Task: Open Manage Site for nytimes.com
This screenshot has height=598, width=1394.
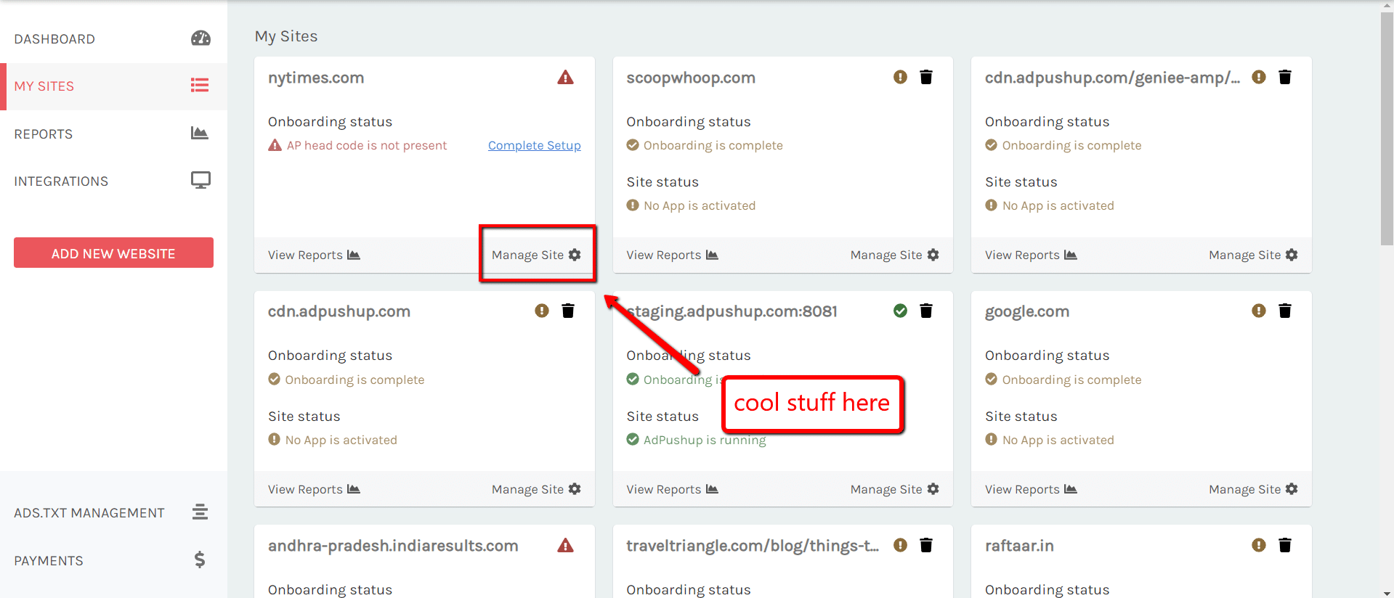Action: tap(536, 255)
